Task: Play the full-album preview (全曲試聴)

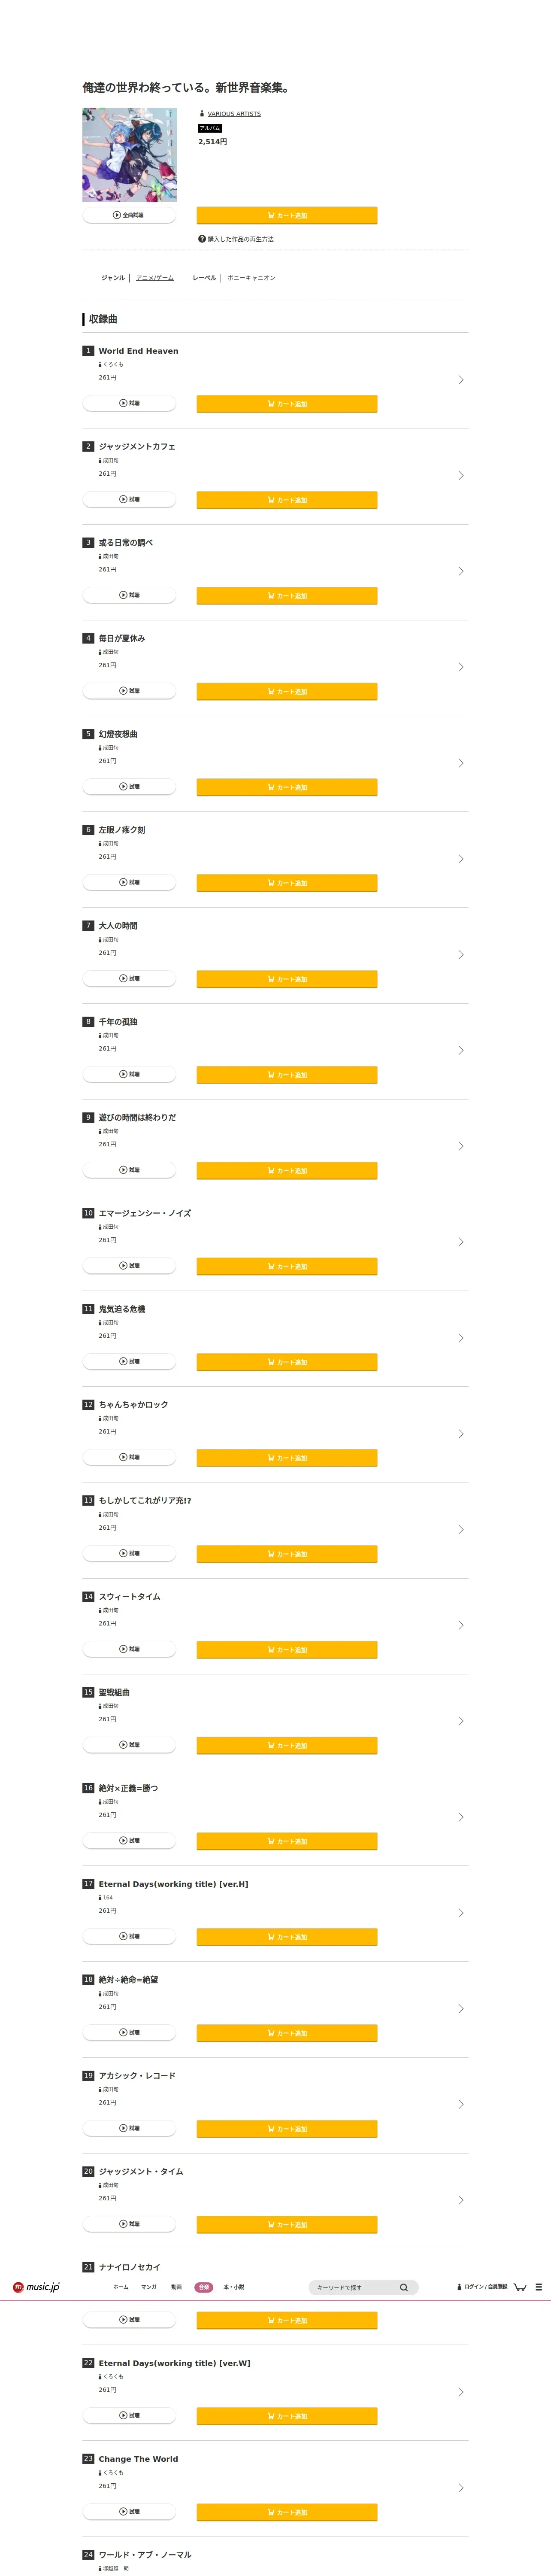Action: click(129, 215)
